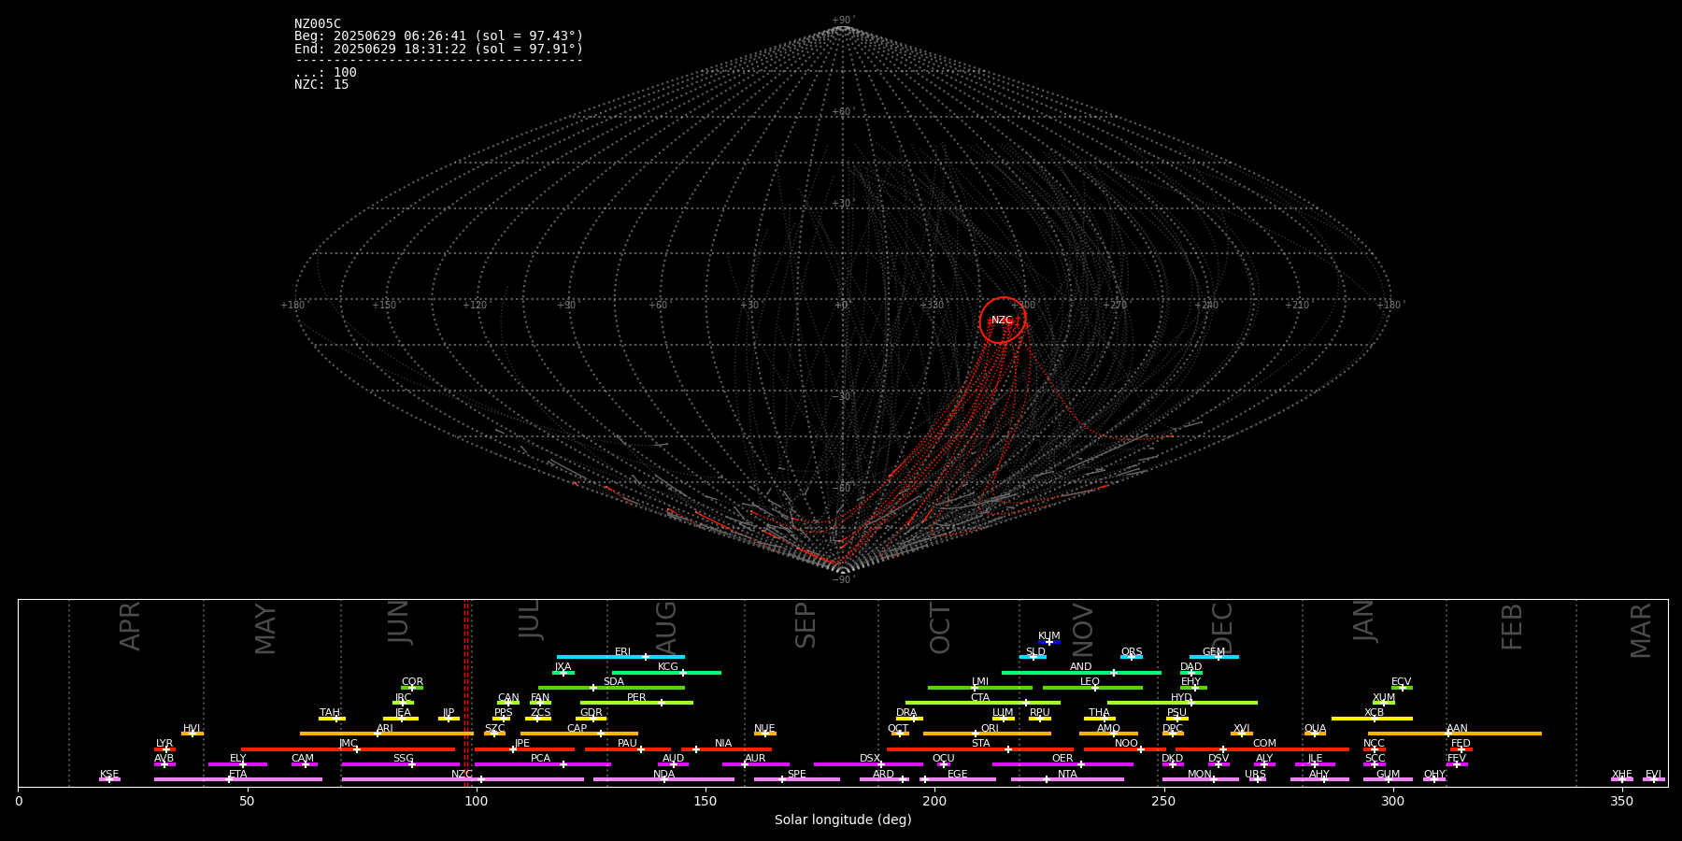
Task: Click the EVI shower label
Action: click(1653, 775)
